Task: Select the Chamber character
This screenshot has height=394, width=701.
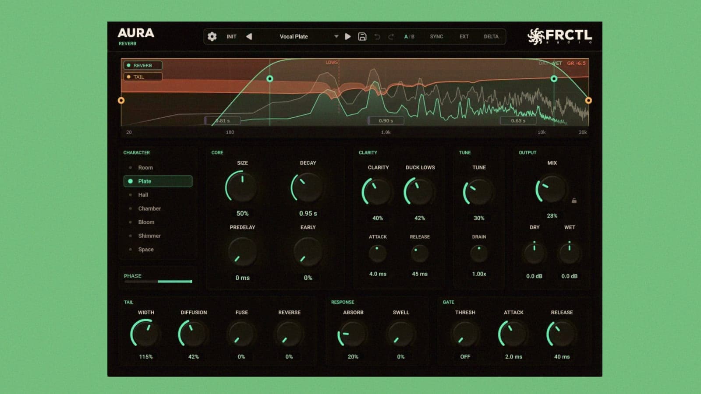Action: coord(158,208)
